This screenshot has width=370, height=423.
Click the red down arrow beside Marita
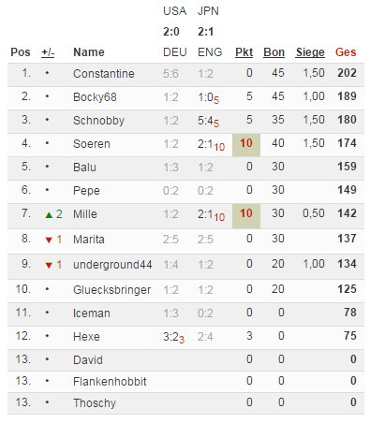49,240
